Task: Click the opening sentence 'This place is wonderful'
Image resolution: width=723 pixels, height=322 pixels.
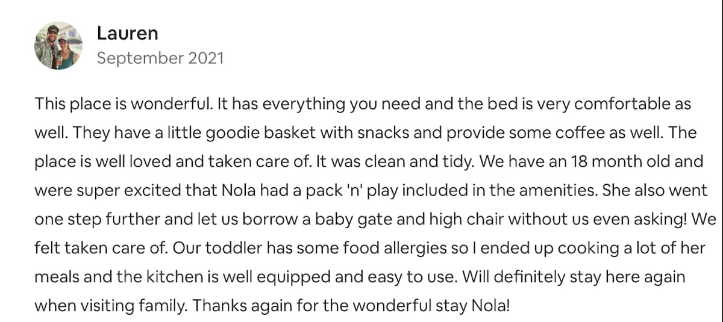Action: coord(122,104)
